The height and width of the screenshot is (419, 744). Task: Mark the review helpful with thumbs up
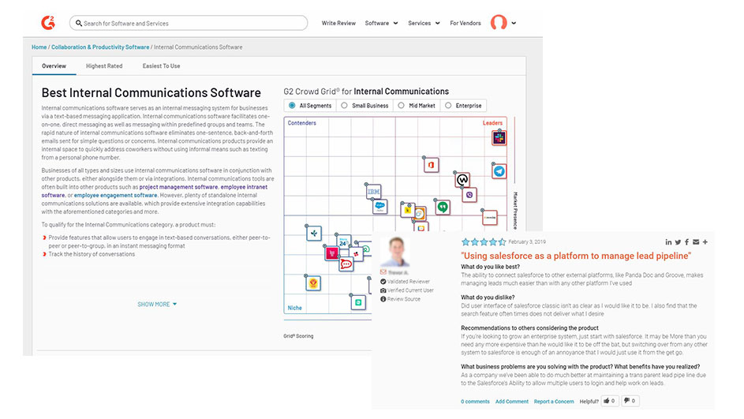[609, 401]
